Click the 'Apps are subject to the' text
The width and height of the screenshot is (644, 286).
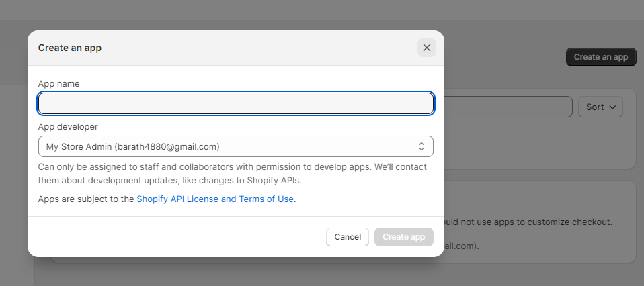pos(86,199)
